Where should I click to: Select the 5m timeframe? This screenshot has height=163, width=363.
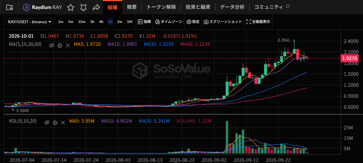tap(71, 22)
